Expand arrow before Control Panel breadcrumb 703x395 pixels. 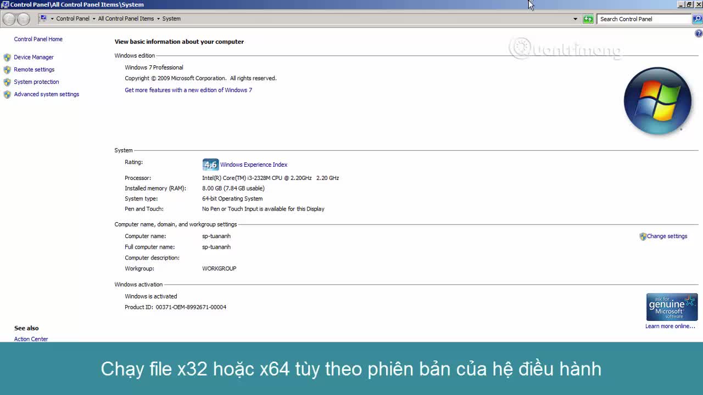52,19
